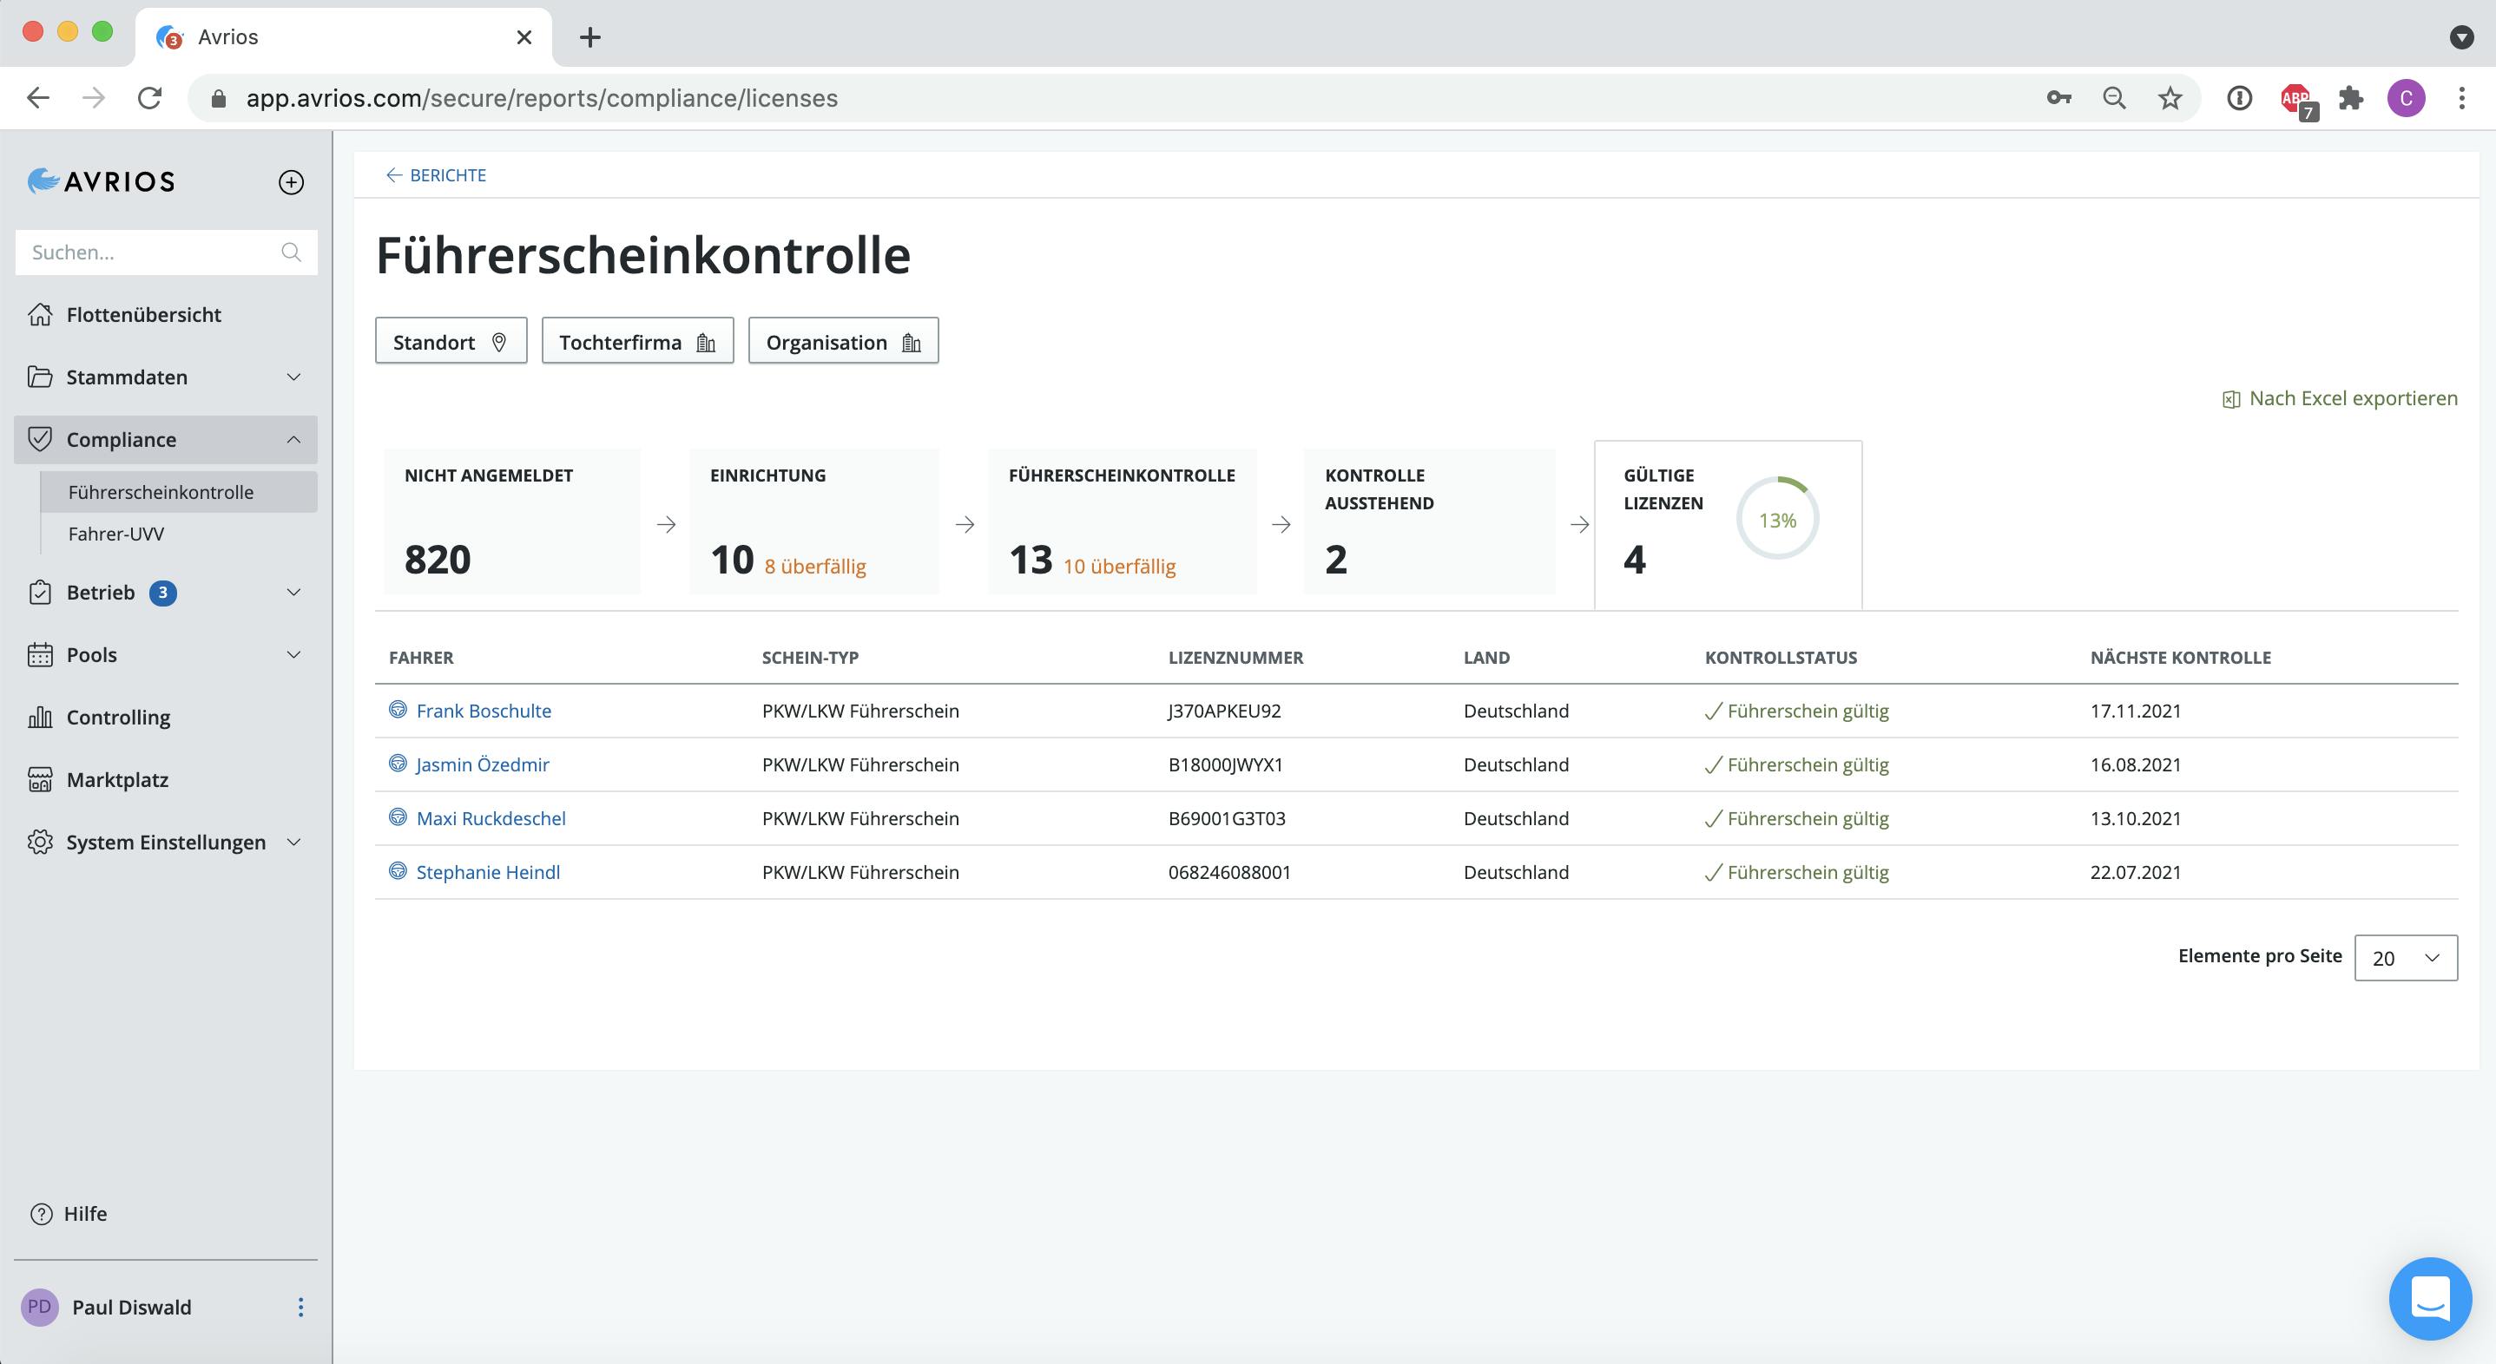Image resolution: width=2496 pixels, height=1364 pixels.
Task: Click driver icon beside Frank Boschulte
Action: tap(398, 710)
